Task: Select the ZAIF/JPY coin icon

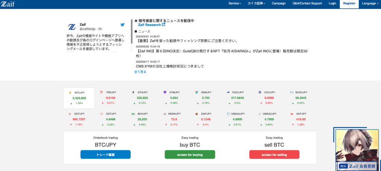Action: coord(196,114)
